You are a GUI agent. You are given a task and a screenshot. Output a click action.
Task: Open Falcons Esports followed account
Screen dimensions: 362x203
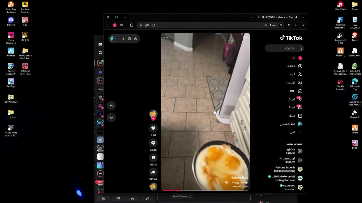point(288,169)
